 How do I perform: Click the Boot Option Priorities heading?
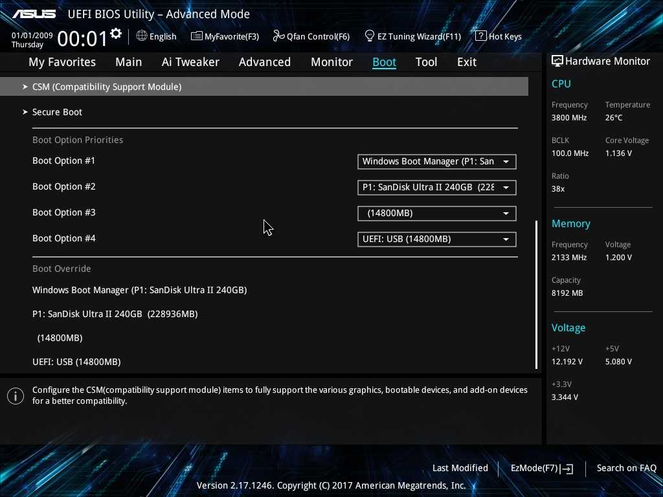[78, 140]
